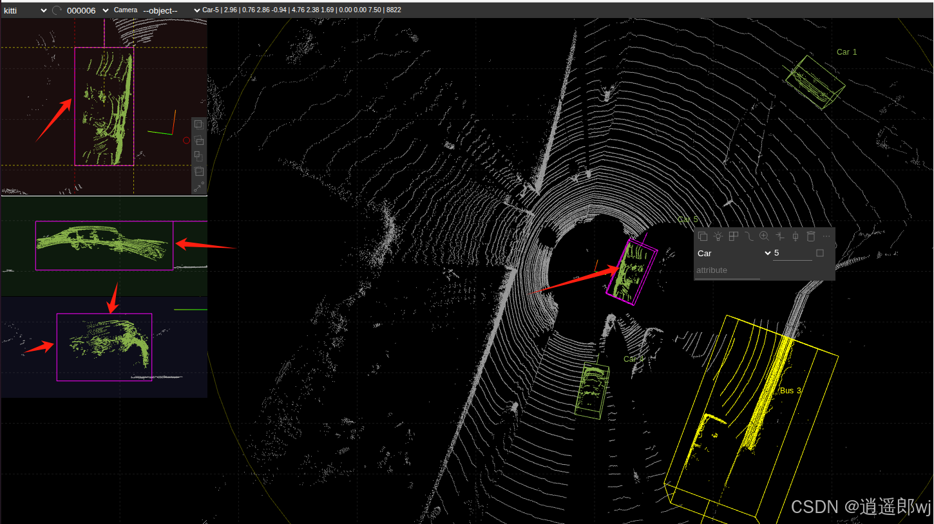Click the grid layout icon in floating toolbar
This screenshot has height=524, width=934.
pos(734,236)
